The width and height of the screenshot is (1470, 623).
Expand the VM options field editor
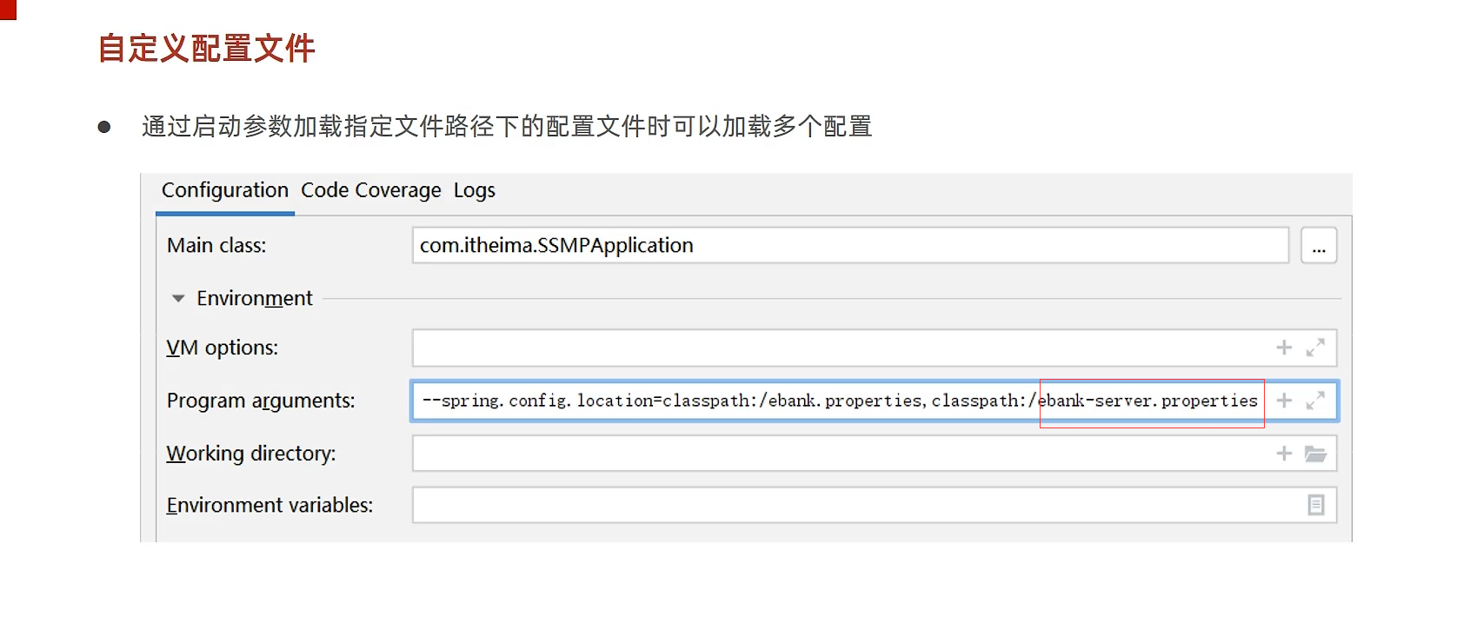coord(1315,348)
